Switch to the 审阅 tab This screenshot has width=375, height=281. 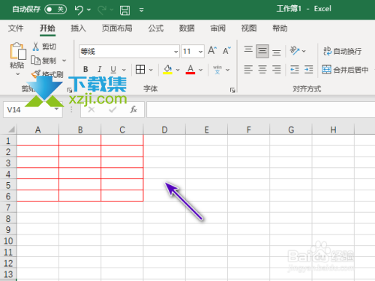217,28
